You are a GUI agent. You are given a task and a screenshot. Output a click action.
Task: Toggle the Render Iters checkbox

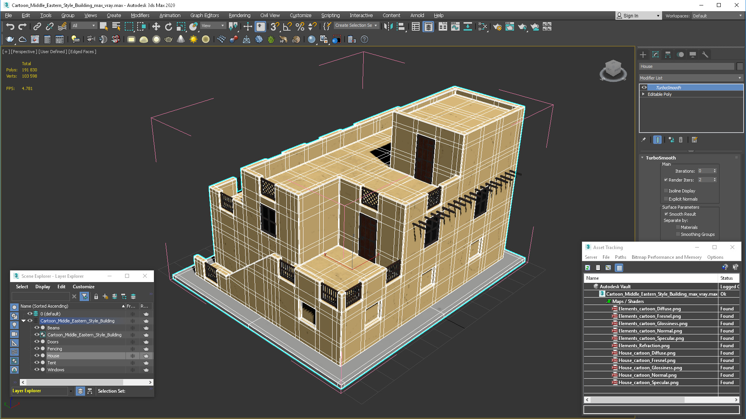(666, 180)
